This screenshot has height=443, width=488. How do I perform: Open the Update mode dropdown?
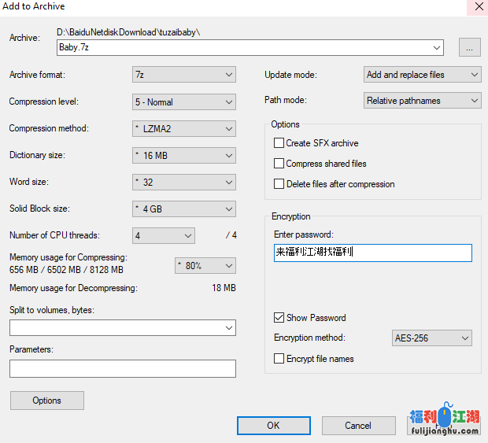(x=422, y=75)
